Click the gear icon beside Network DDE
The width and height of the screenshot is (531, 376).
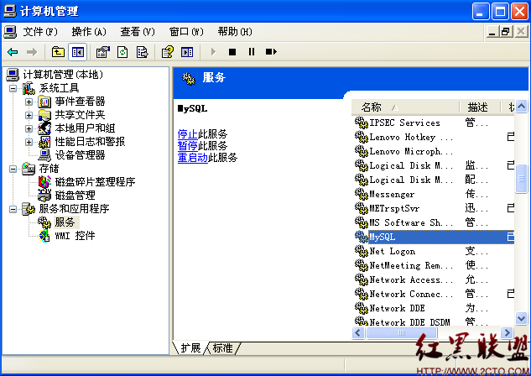[361, 308]
